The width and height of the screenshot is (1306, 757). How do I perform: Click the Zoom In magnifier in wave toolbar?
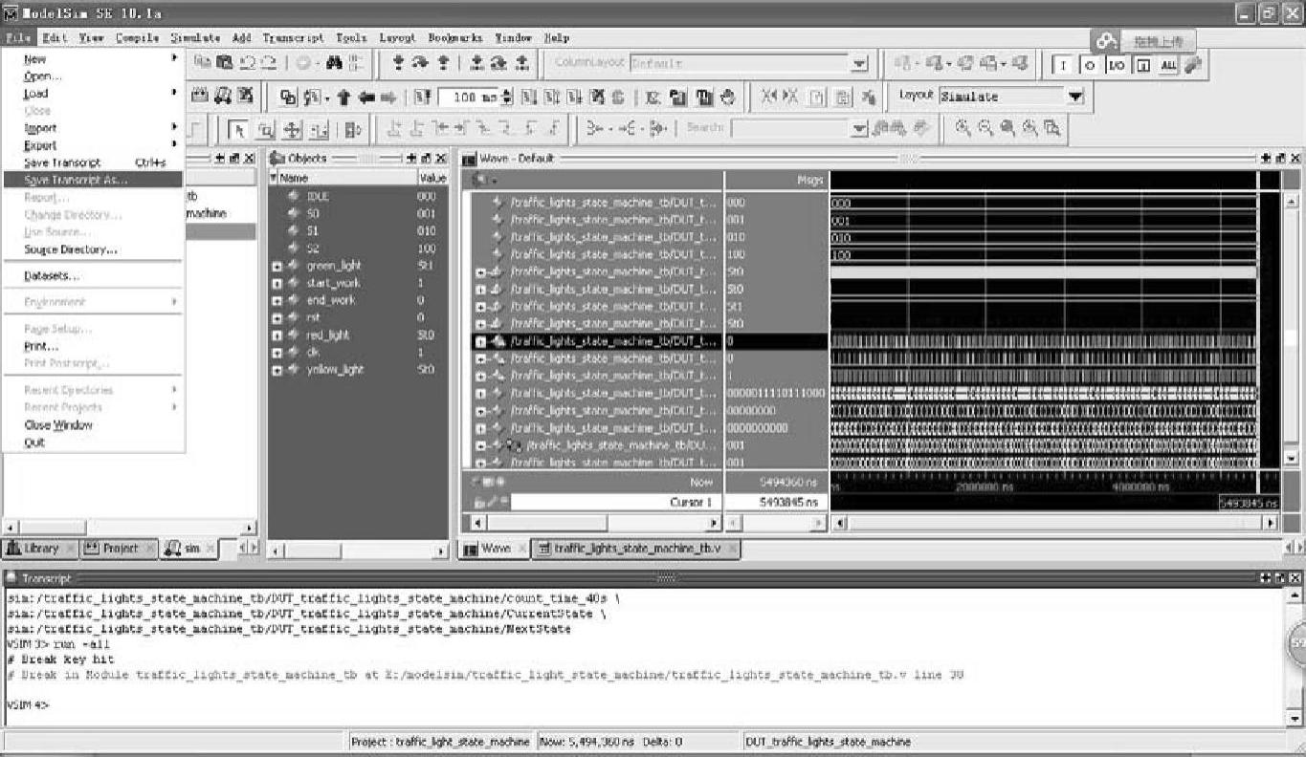point(963,128)
